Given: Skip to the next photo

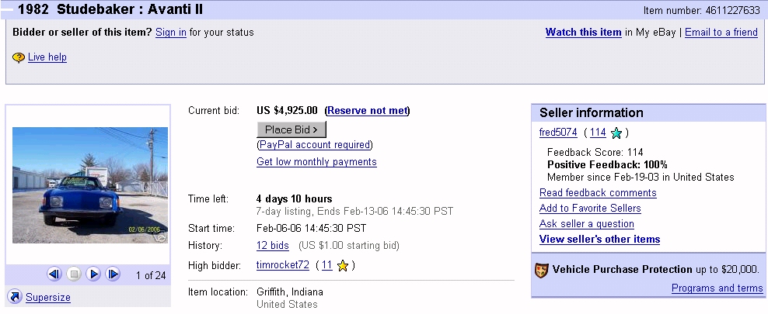Looking at the screenshot, I should 113,274.
